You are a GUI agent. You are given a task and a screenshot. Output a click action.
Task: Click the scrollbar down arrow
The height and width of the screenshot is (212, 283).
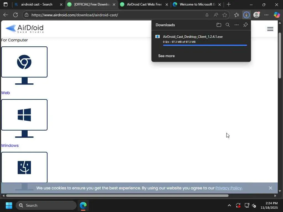tap(280, 191)
